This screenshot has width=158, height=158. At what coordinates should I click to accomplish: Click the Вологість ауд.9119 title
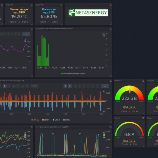click(49, 11)
